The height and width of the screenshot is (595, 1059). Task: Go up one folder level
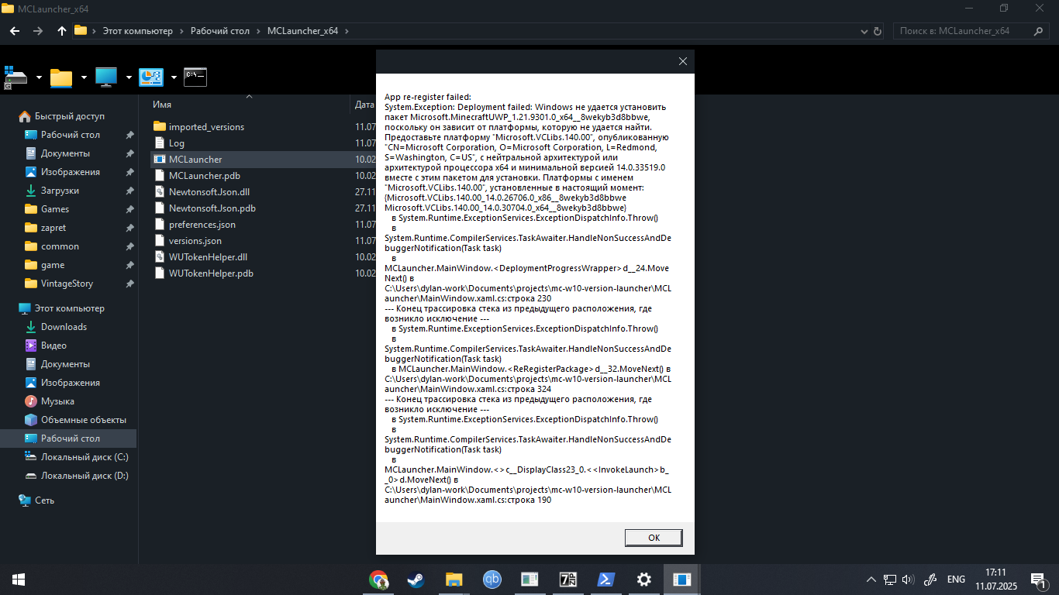pos(62,31)
